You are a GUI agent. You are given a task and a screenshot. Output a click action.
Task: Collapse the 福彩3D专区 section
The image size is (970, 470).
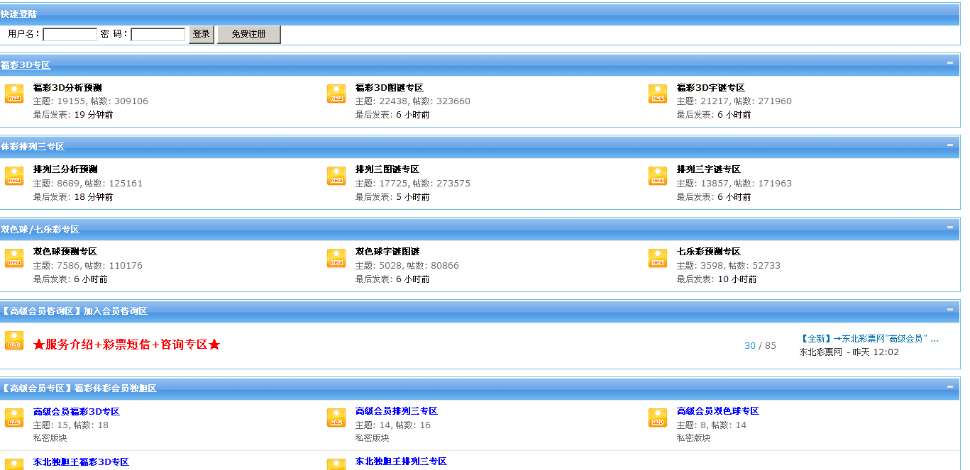[x=950, y=63]
